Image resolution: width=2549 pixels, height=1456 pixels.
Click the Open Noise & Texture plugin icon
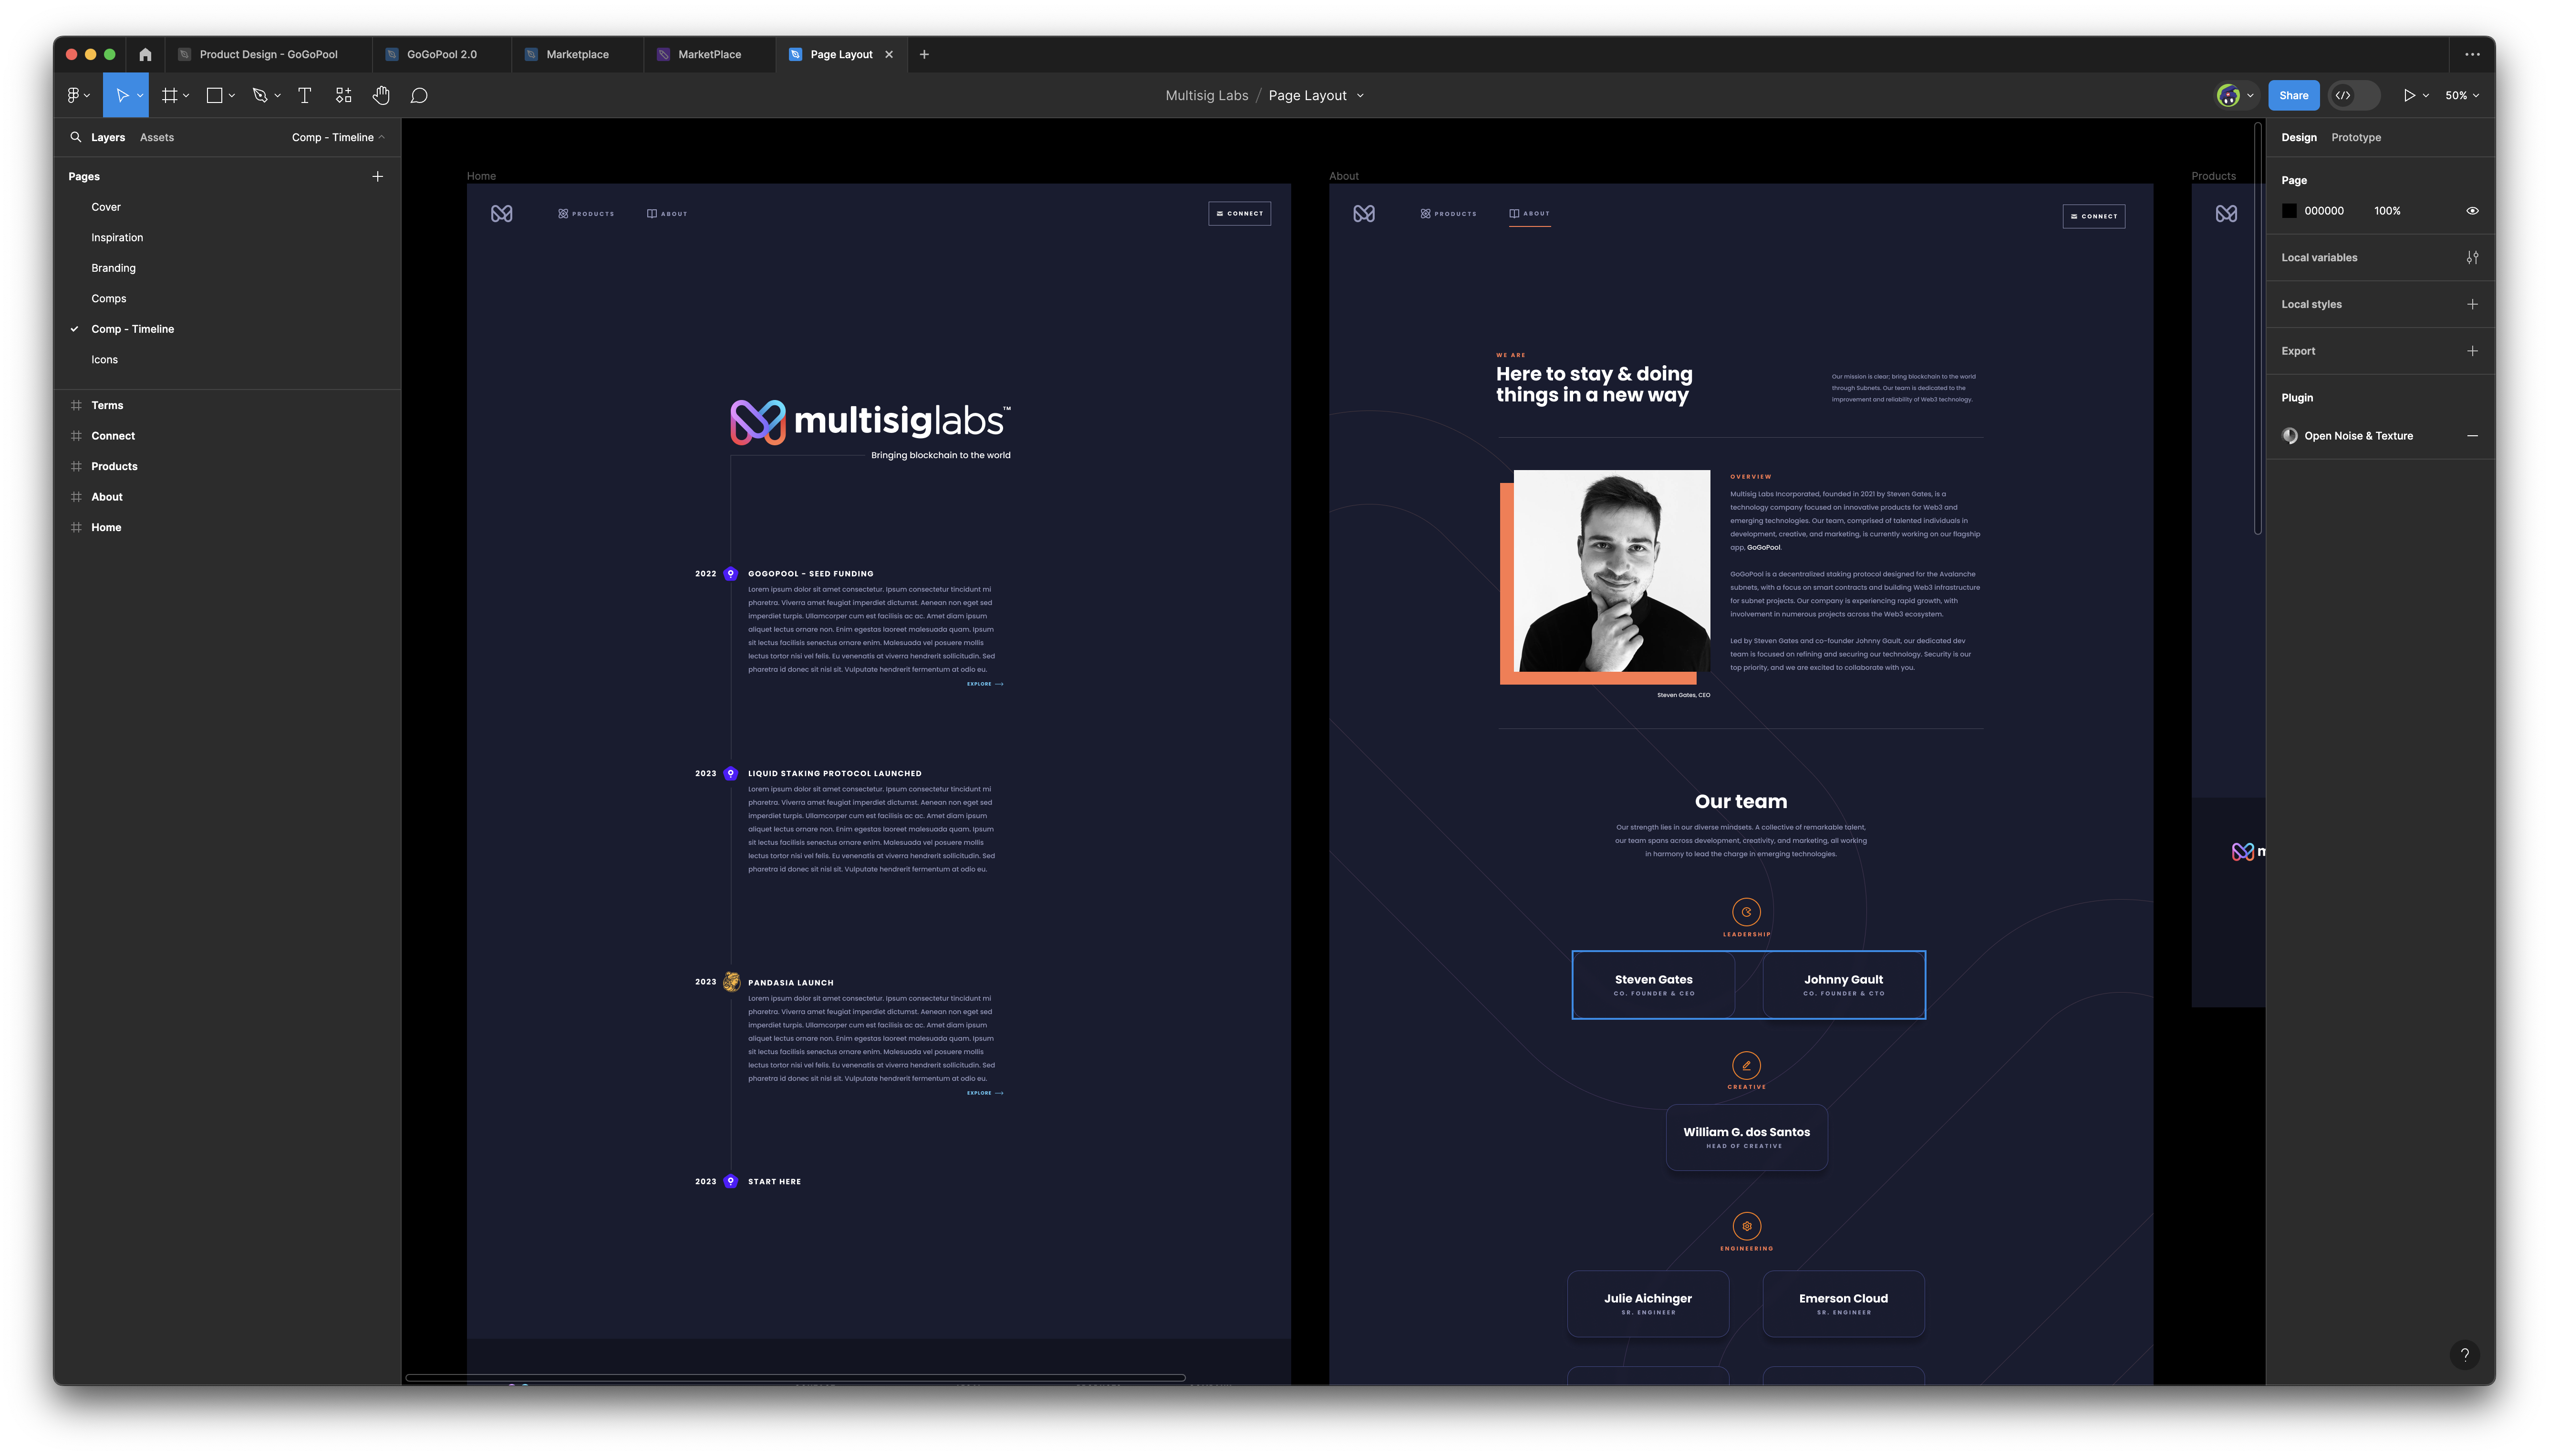(2290, 436)
